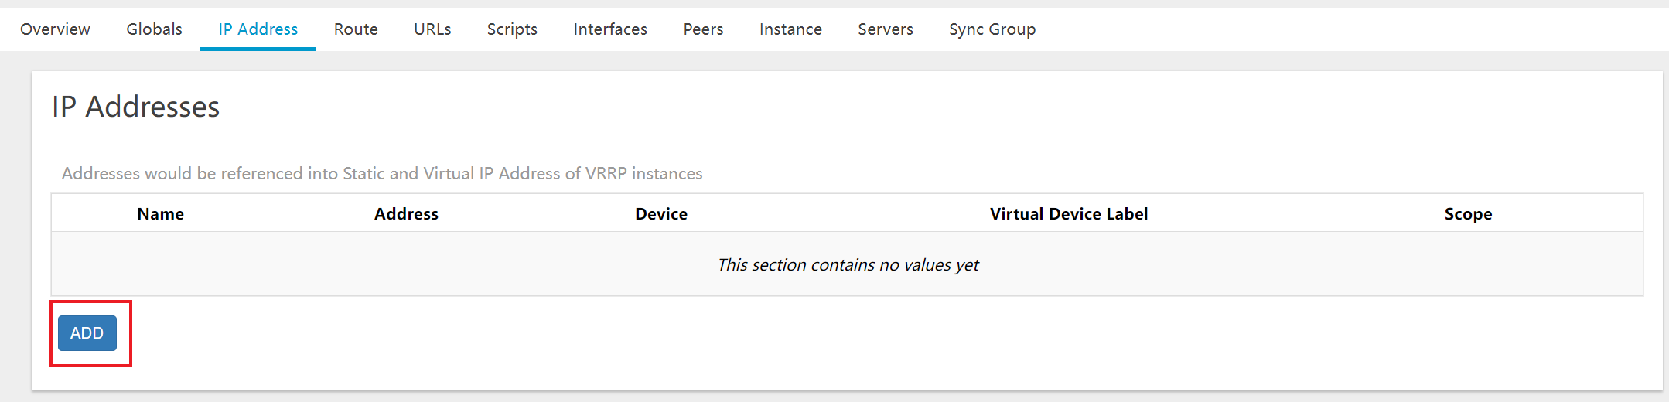Click the Name column header
Screen dimensions: 1669x402
click(161, 214)
